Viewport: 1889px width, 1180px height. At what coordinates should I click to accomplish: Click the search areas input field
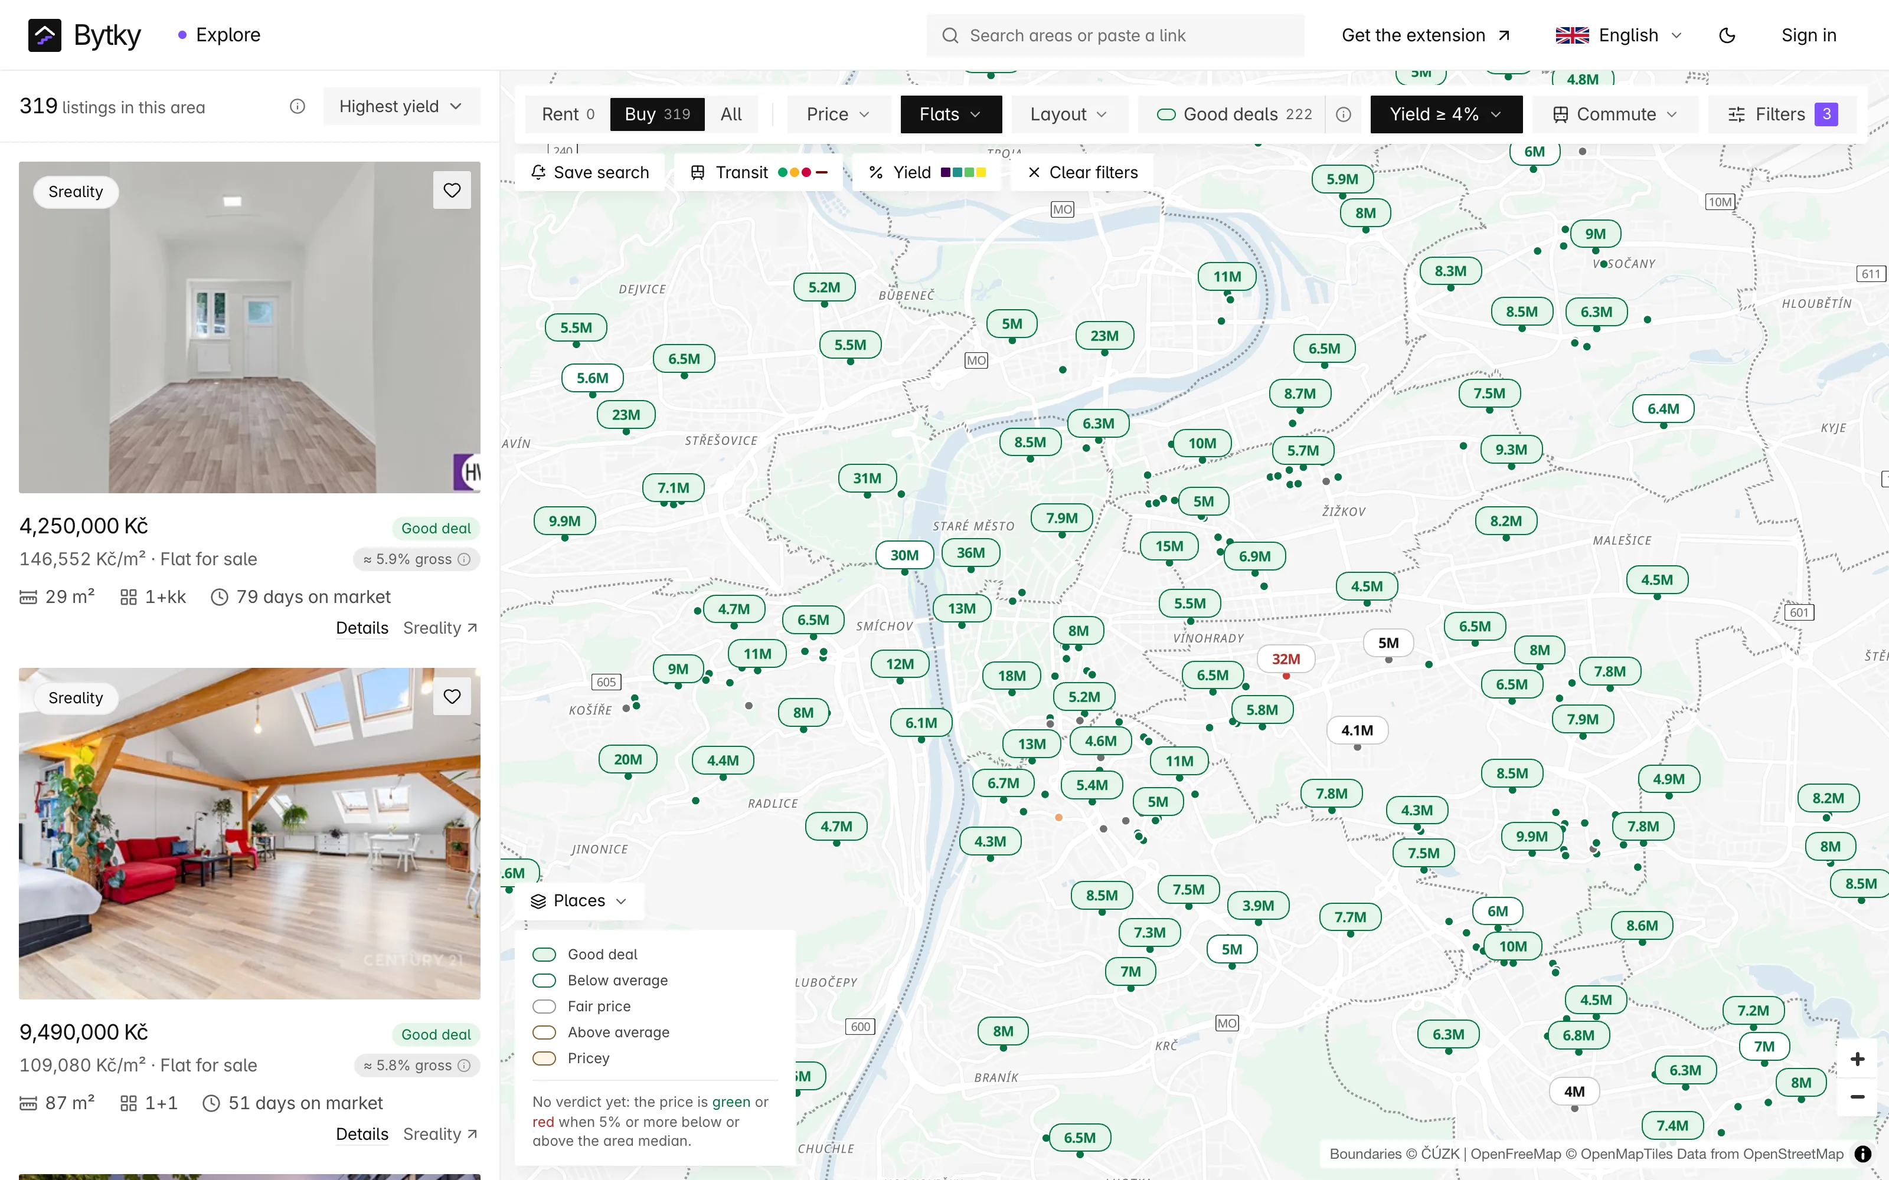coord(1115,35)
